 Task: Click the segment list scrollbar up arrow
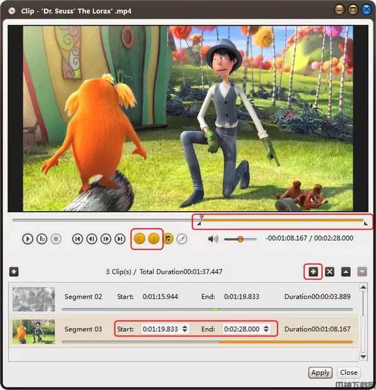pyautogui.click(x=363, y=287)
